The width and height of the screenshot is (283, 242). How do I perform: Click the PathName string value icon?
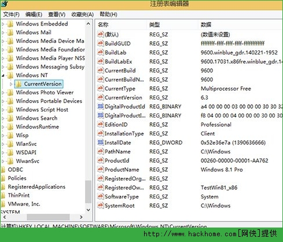click(x=101, y=151)
